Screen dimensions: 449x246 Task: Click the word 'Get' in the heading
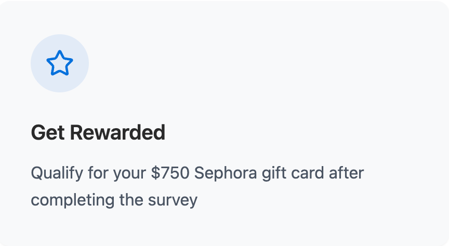(47, 133)
